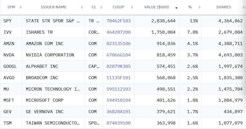
Task: Open CUSIP link 78462F103
Action: (x=118, y=21)
